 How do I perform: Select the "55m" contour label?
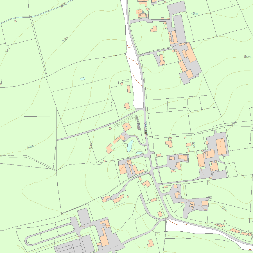tap(247, 57)
